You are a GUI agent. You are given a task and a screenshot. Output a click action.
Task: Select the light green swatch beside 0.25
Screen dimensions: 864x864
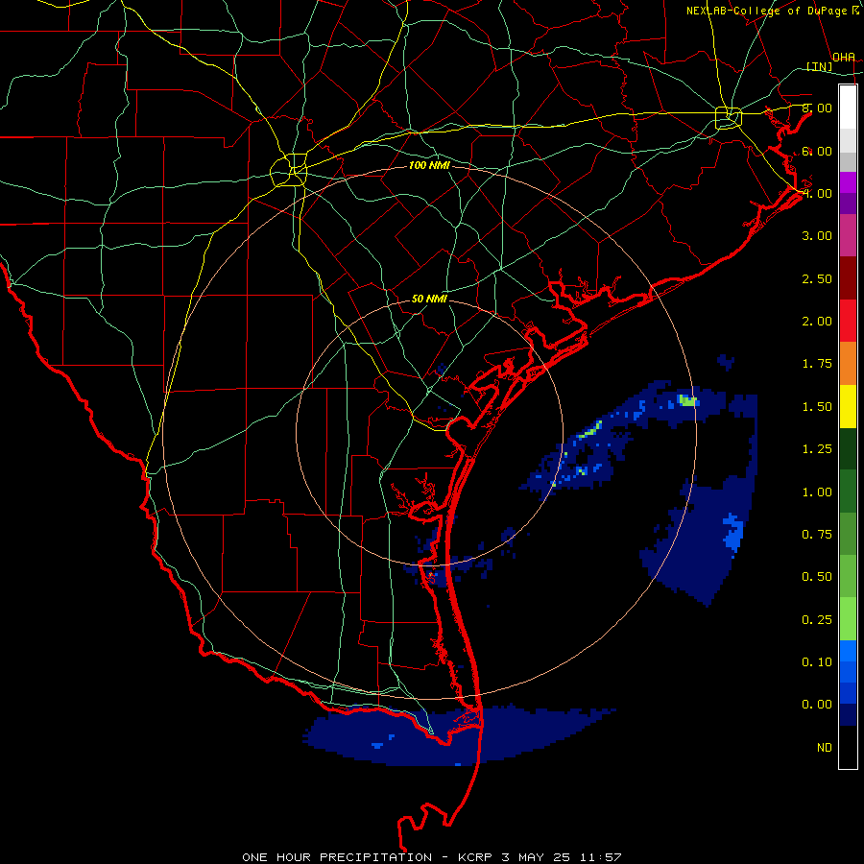(848, 619)
